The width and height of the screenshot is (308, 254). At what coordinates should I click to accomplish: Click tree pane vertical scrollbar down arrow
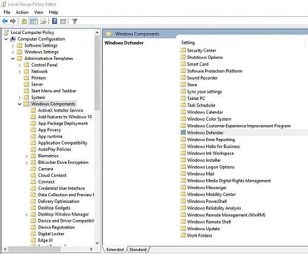[97, 243]
